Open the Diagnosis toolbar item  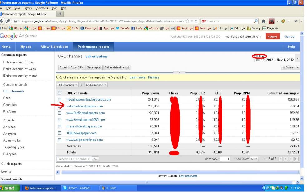[270, 28]
